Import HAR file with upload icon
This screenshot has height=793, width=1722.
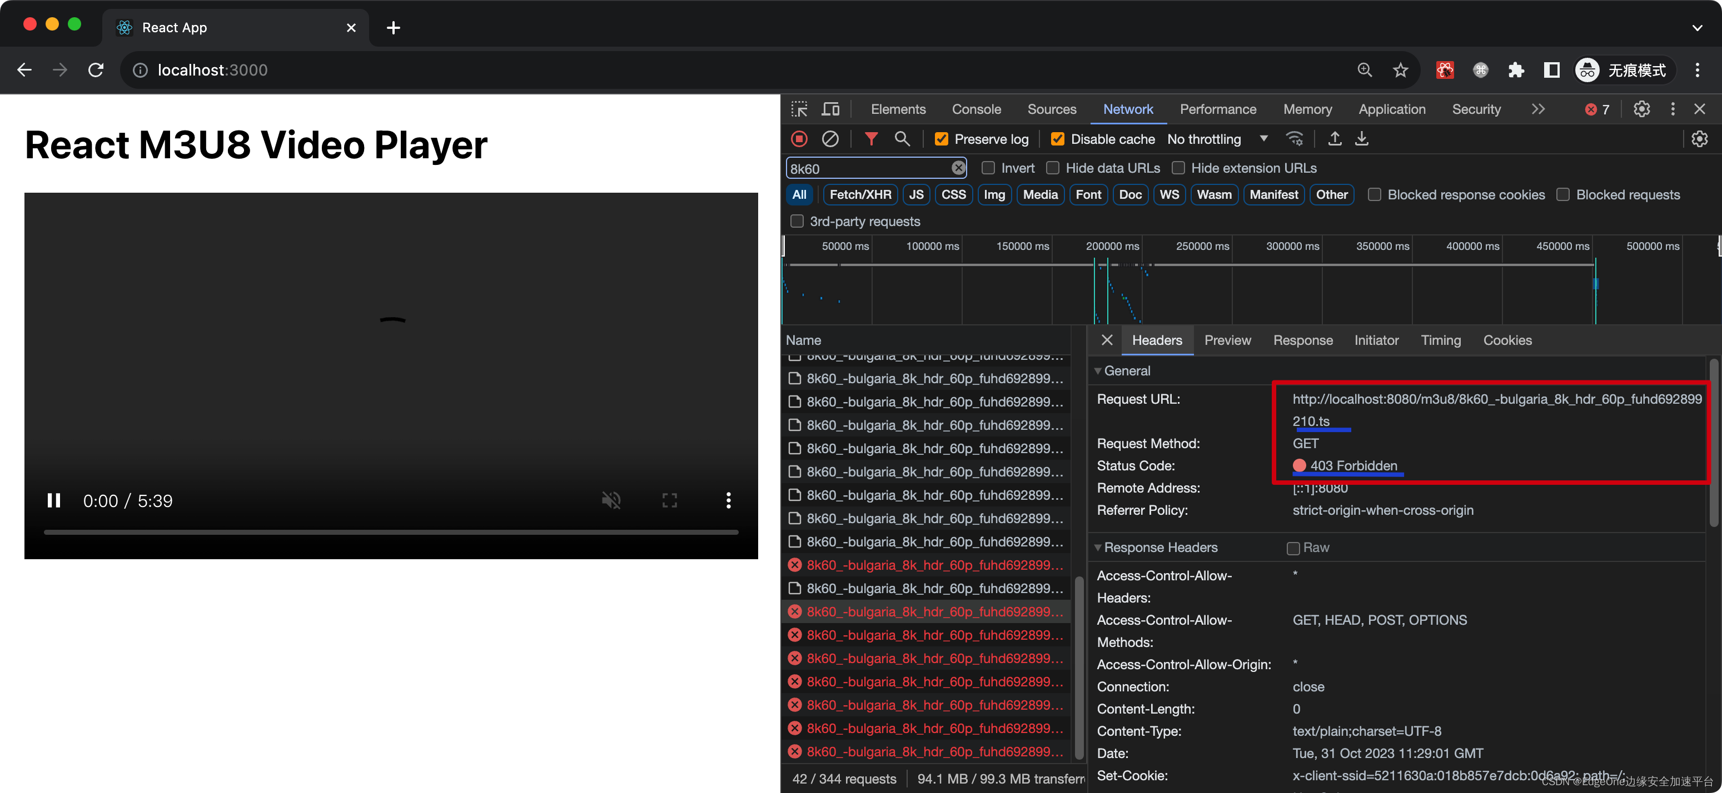click(1334, 139)
